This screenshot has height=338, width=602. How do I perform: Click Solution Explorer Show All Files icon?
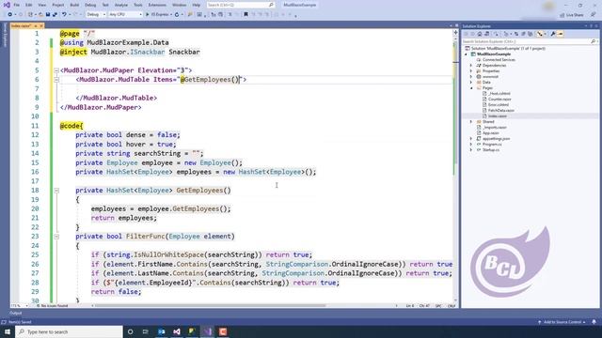(x=531, y=34)
